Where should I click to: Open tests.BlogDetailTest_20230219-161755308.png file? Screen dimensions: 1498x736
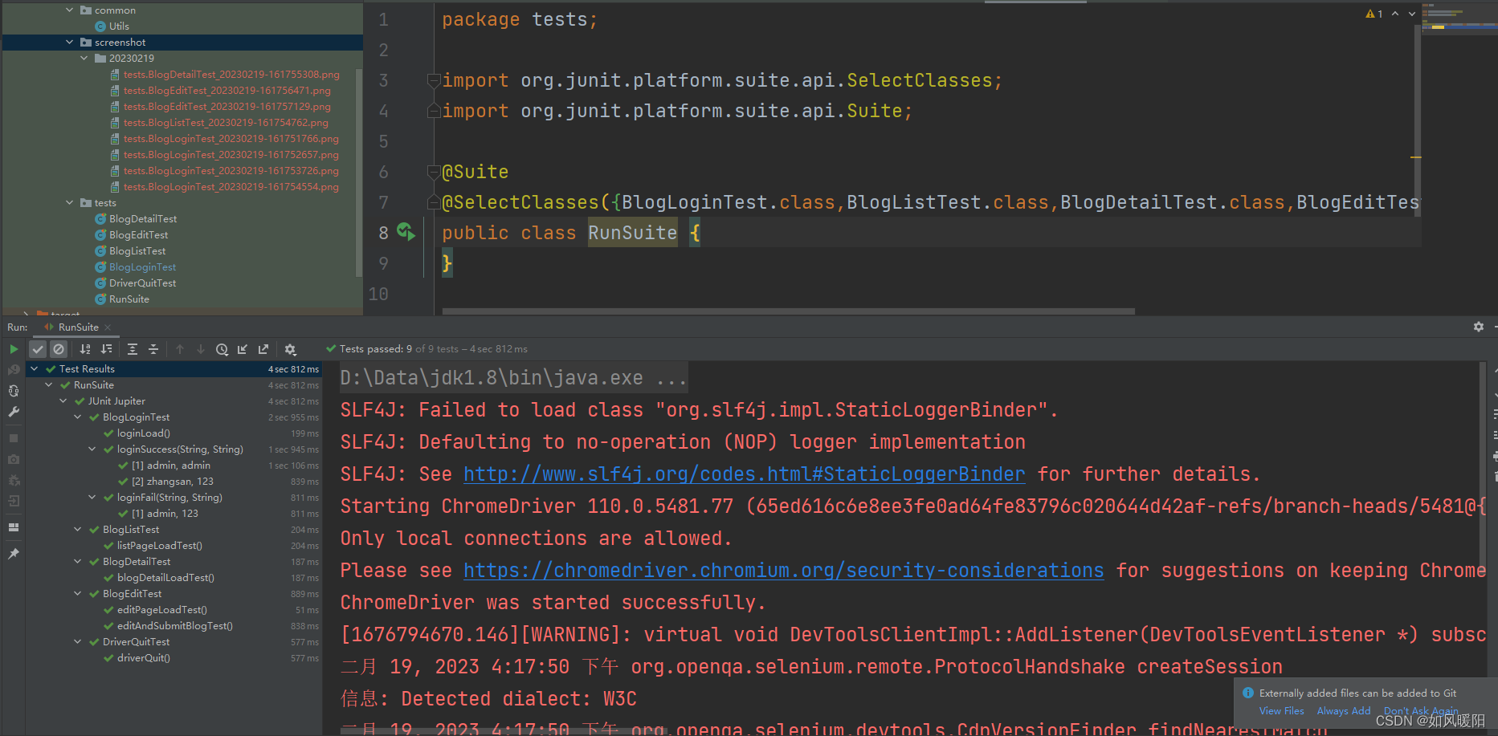point(231,75)
